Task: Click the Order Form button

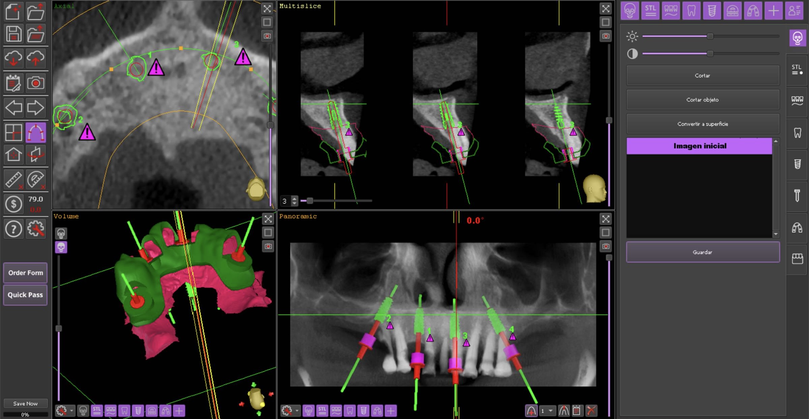Action: pyautogui.click(x=26, y=273)
